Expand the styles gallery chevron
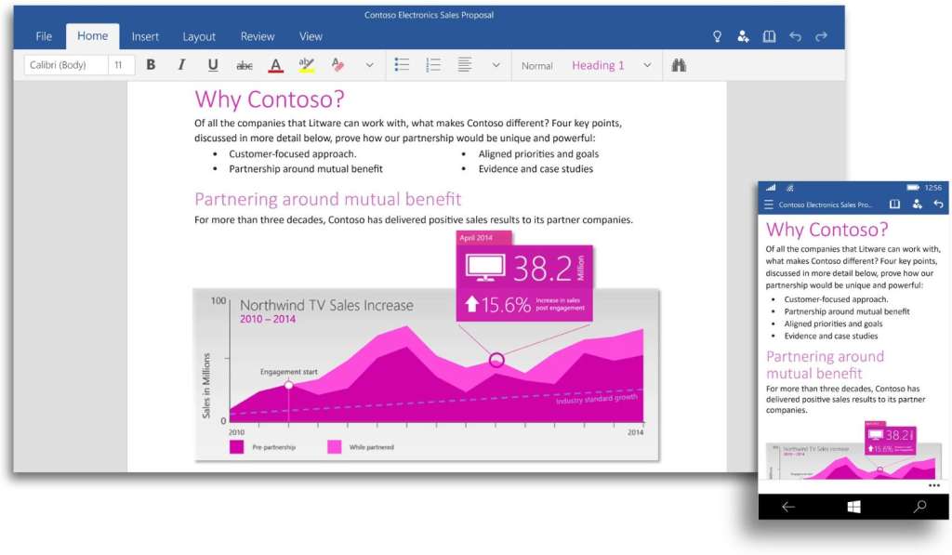 [647, 65]
